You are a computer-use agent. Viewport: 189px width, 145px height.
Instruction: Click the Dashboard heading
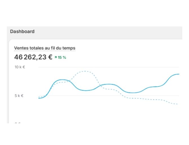click(22, 32)
